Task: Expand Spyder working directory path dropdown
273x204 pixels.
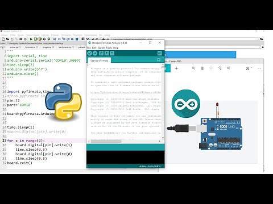Action: pos(258,39)
